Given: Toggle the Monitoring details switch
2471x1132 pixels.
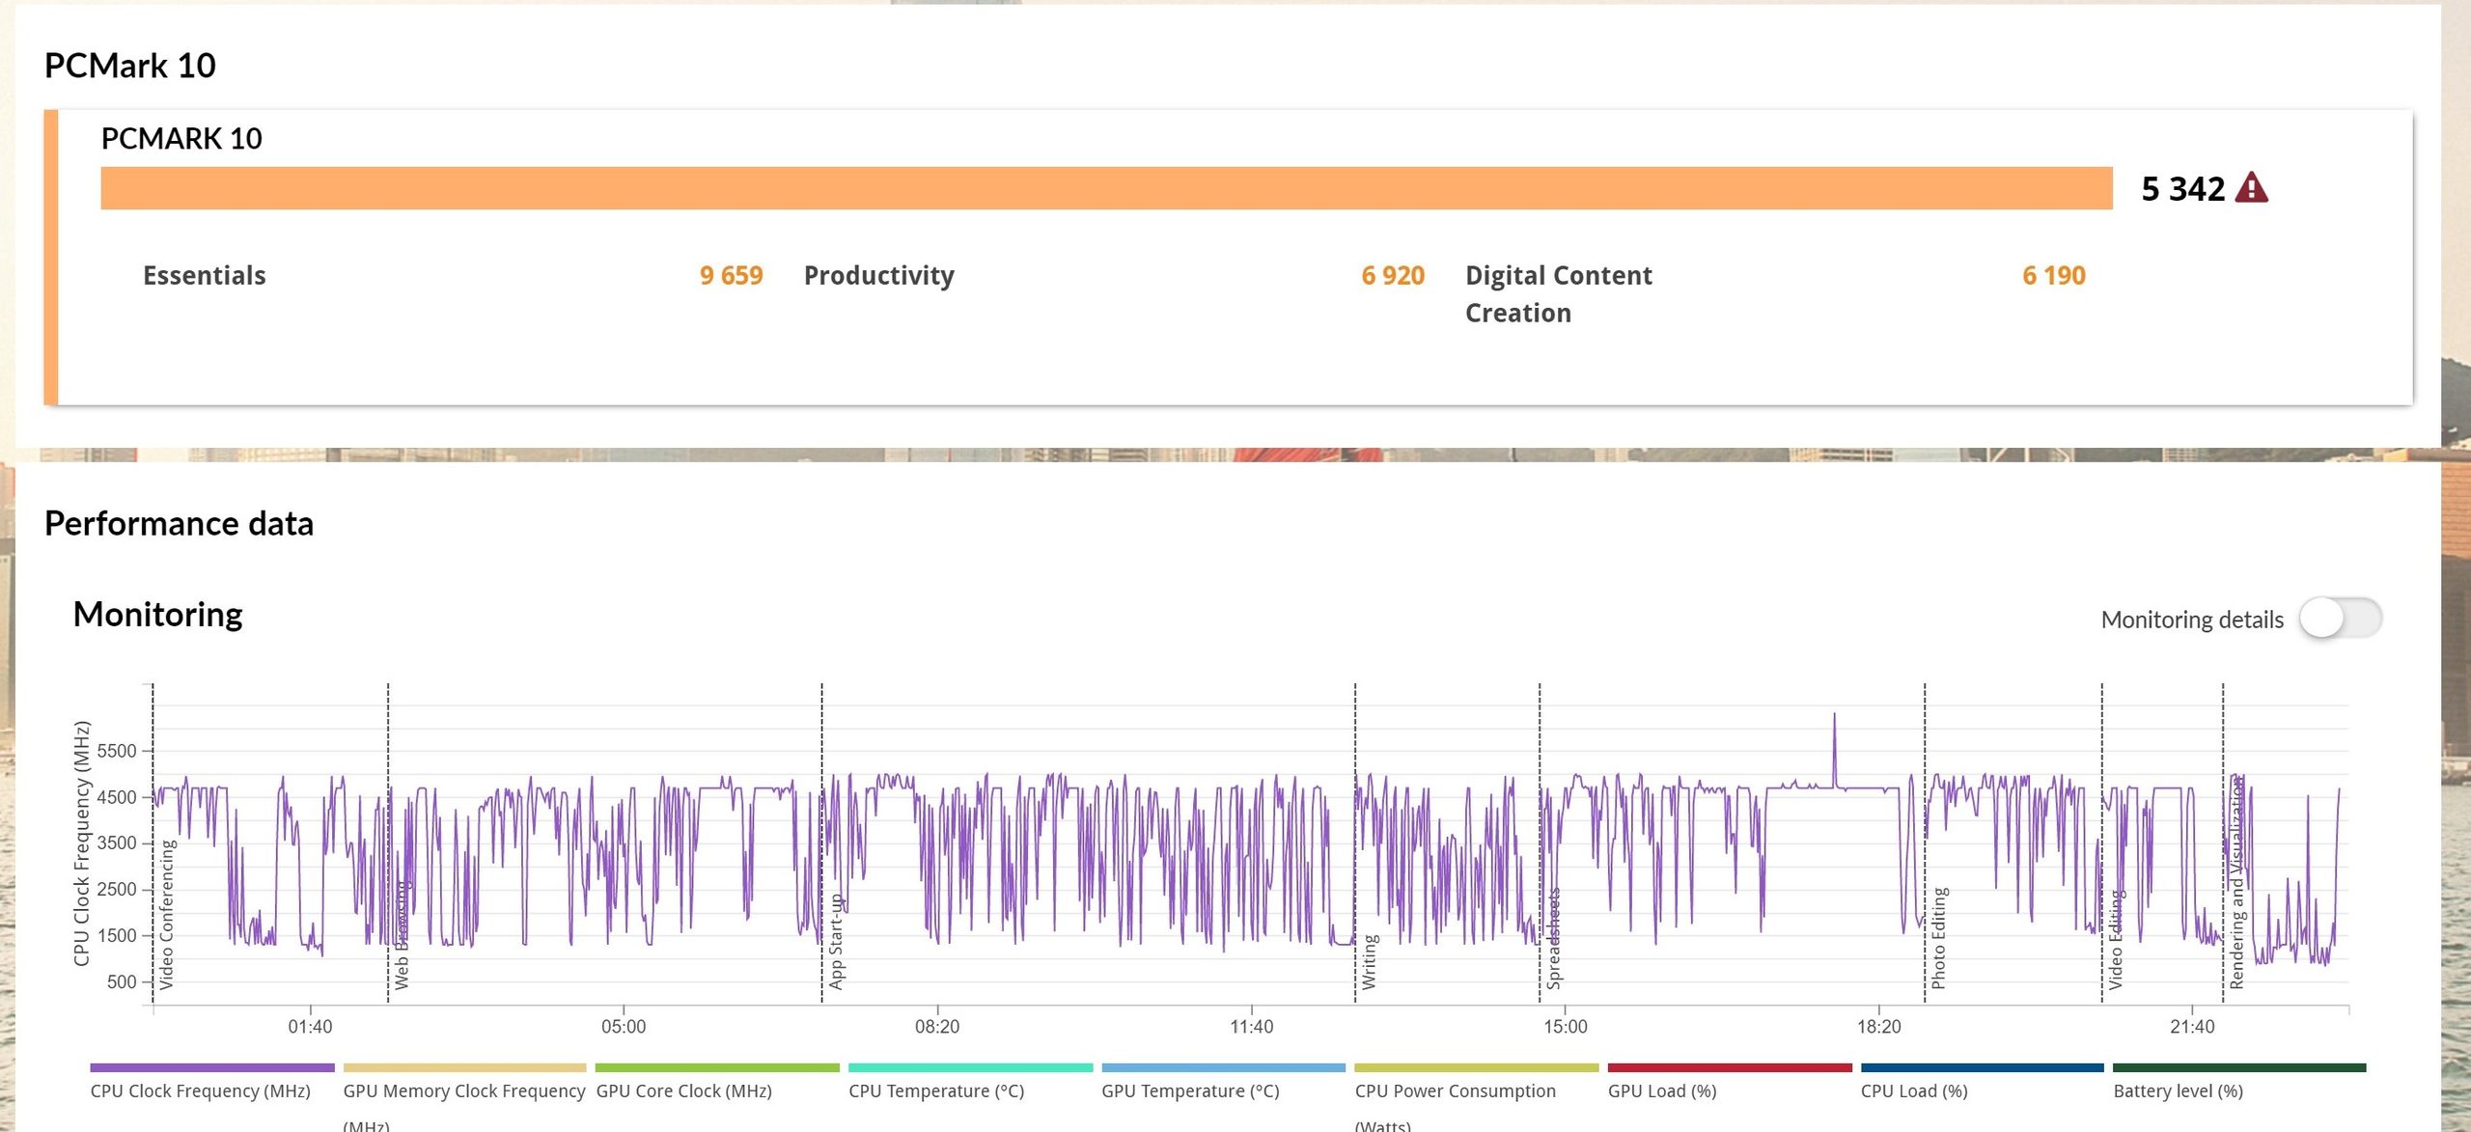Looking at the screenshot, I should point(2340,619).
